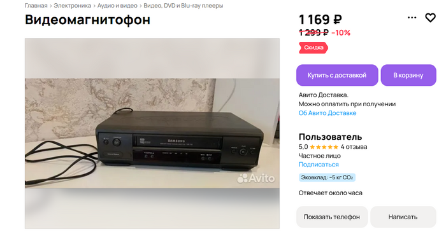Open seller profile Пользователь
The image size is (446, 239).
pos(330,137)
